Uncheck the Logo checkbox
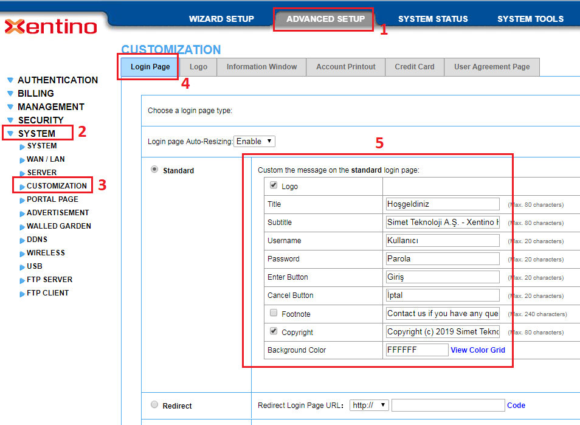Screen dimensions: 580x425 click(x=274, y=185)
